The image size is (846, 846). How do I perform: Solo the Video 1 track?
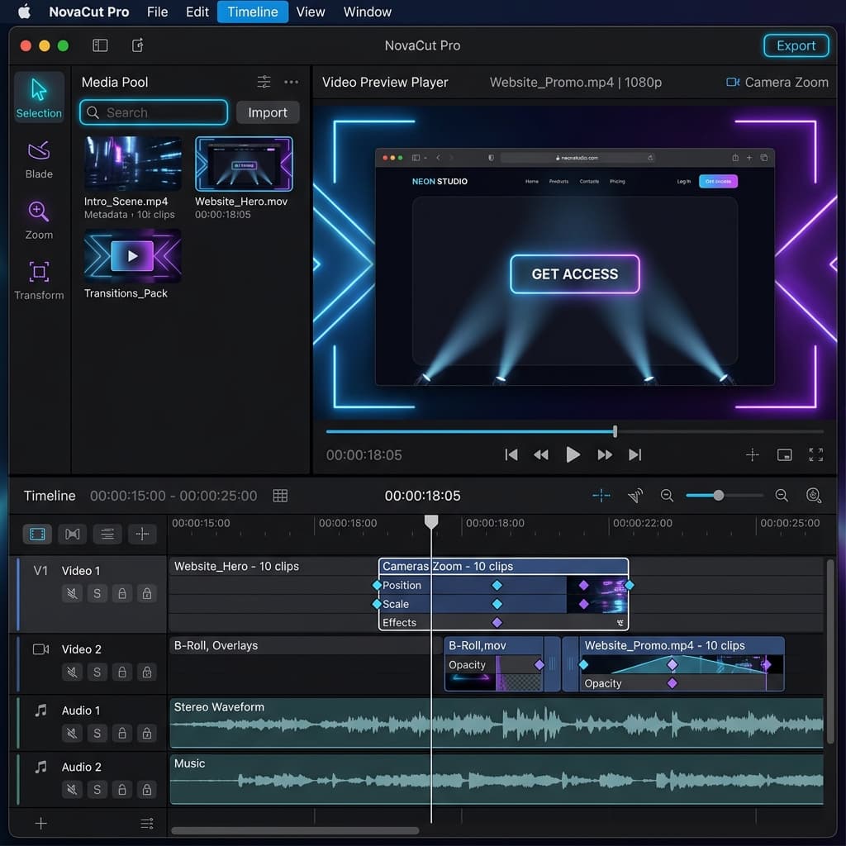click(x=97, y=593)
